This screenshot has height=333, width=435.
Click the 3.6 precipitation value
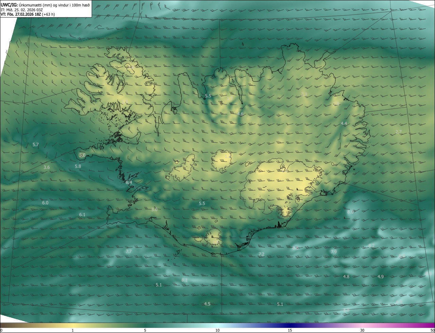(x=47, y=168)
